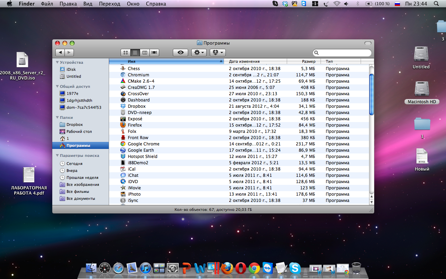This screenshot has height=279, width=446.
Task: Click the iBBDemo2 row name
Action: tap(138, 163)
